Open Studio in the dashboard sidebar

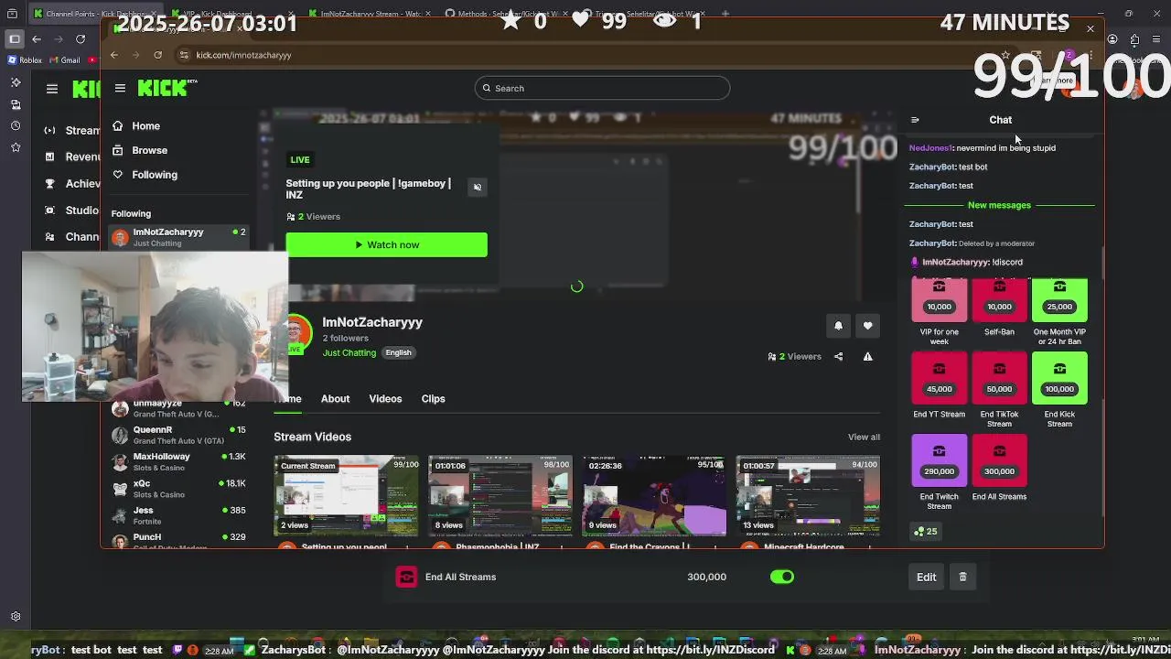(x=72, y=211)
